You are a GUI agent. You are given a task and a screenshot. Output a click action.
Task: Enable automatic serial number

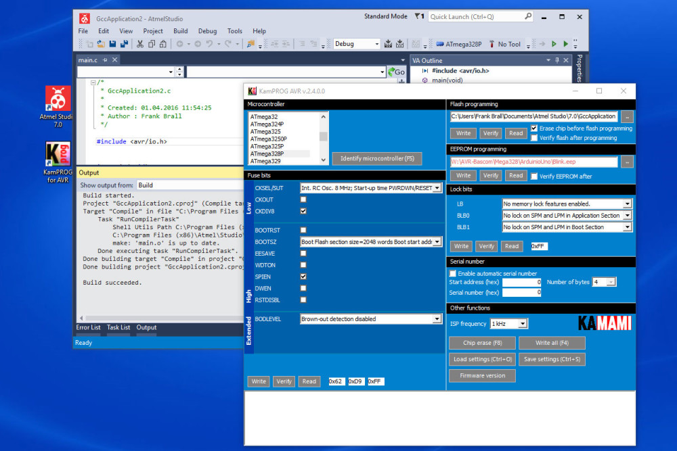453,273
